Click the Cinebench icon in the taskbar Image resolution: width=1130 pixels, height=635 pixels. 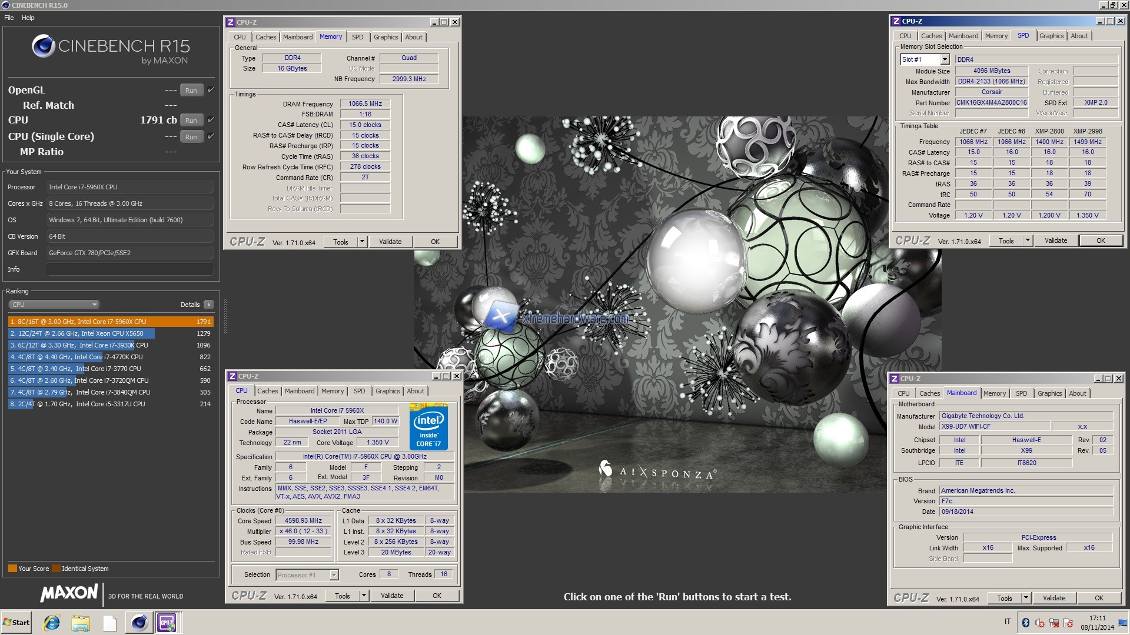click(x=139, y=622)
